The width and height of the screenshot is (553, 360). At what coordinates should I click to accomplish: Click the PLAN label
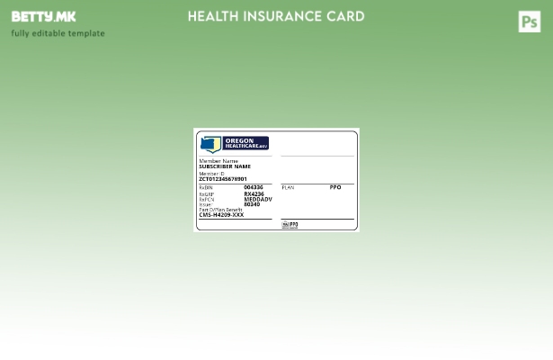[288, 187]
